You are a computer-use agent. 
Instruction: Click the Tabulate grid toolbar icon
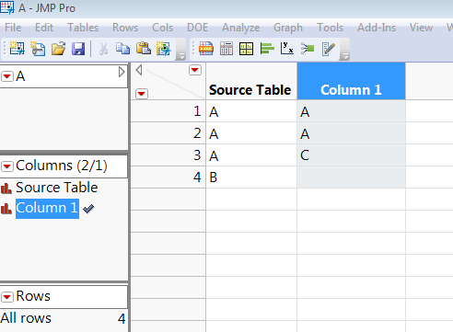click(x=246, y=49)
